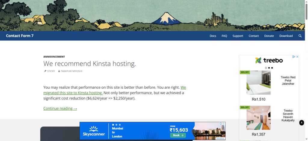Click the Skyscanner logo in banner ad
Image resolution: width=308 pixels, height=141 pixels.
pos(93,131)
